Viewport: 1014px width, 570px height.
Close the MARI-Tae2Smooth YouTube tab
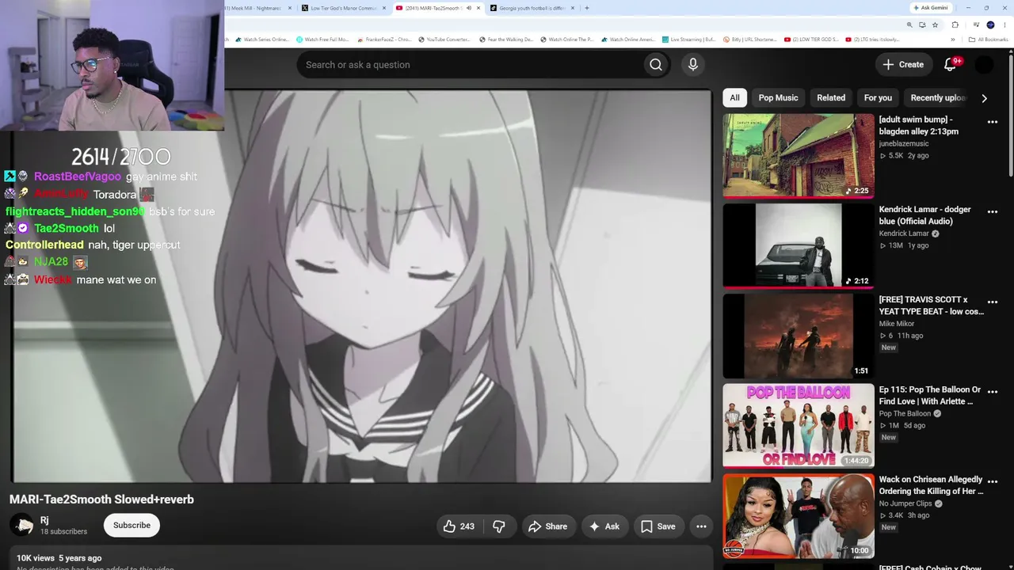tap(478, 8)
